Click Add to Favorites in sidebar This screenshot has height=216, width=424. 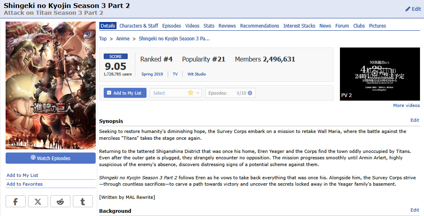pos(24,184)
